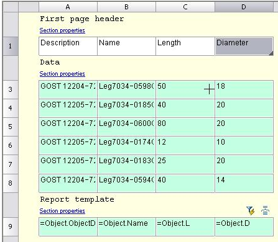Click the GOST description cell in row 6
278x242 pixels.
click(x=68, y=145)
